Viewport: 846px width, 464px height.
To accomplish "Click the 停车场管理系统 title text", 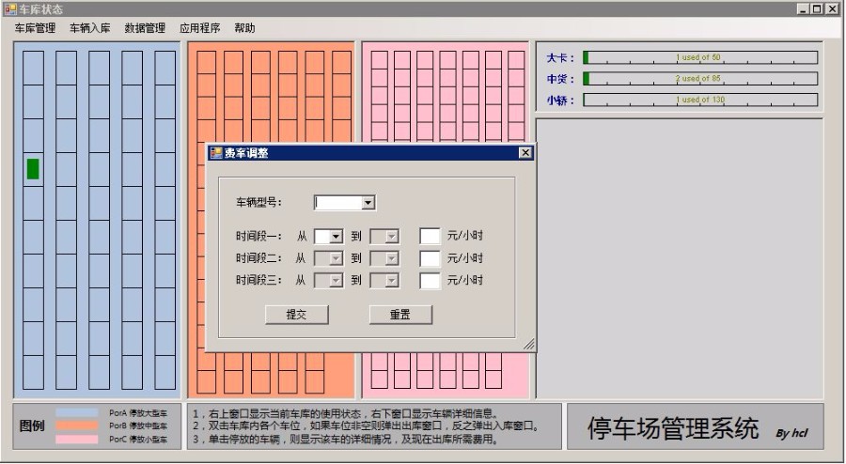I will pyautogui.click(x=673, y=428).
